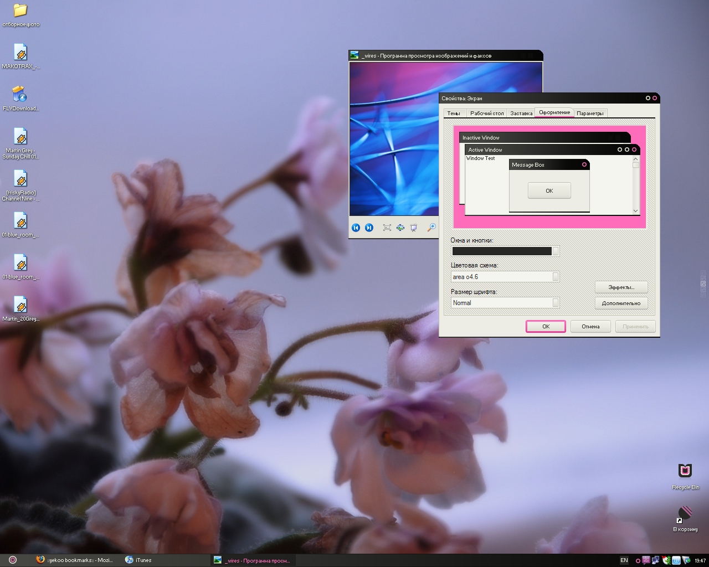This screenshot has width=709, height=567.
Task: Close the Свойства: Экран dialog
Action: [x=655, y=98]
